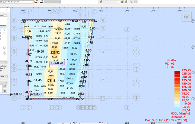Click the green refresh arrow icon
Viewport: 195px width, 124px height.
(5, 86)
